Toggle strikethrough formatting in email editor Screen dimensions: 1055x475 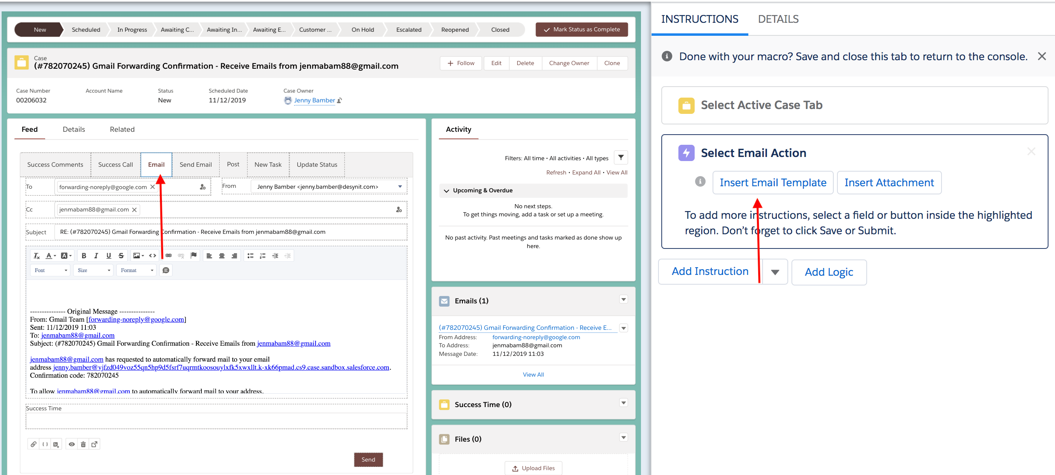point(121,256)
